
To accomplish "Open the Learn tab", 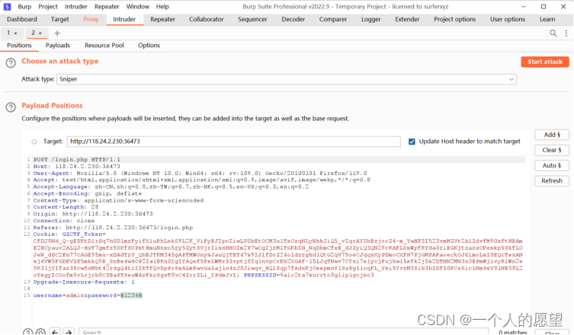I will coord(547,19).
